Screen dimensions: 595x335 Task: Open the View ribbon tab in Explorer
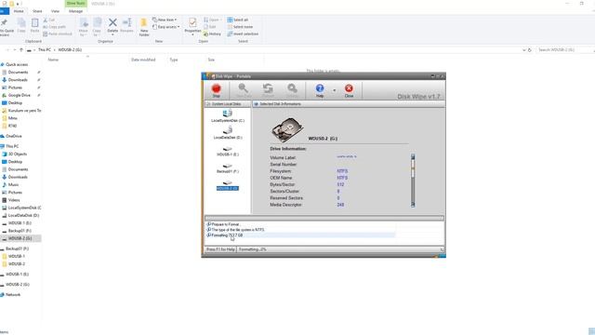click(x=55, y=11)
